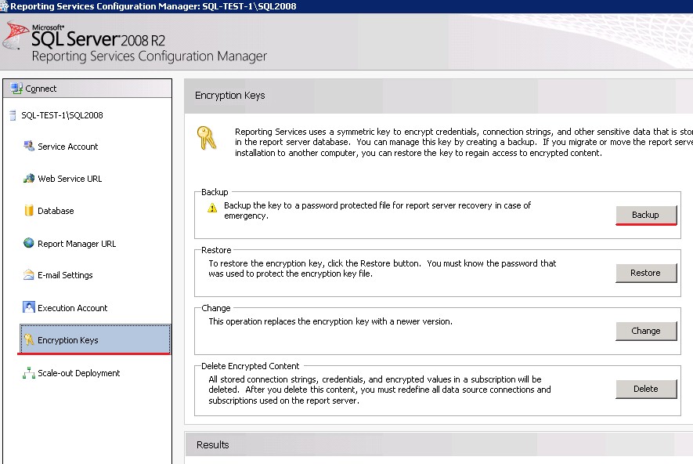
Task: Click the Change button
Action: 646,331
